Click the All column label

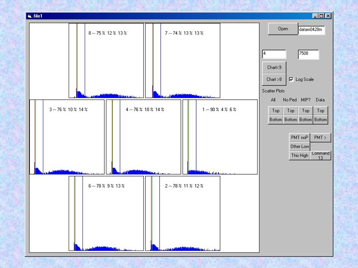coord(273,100)
